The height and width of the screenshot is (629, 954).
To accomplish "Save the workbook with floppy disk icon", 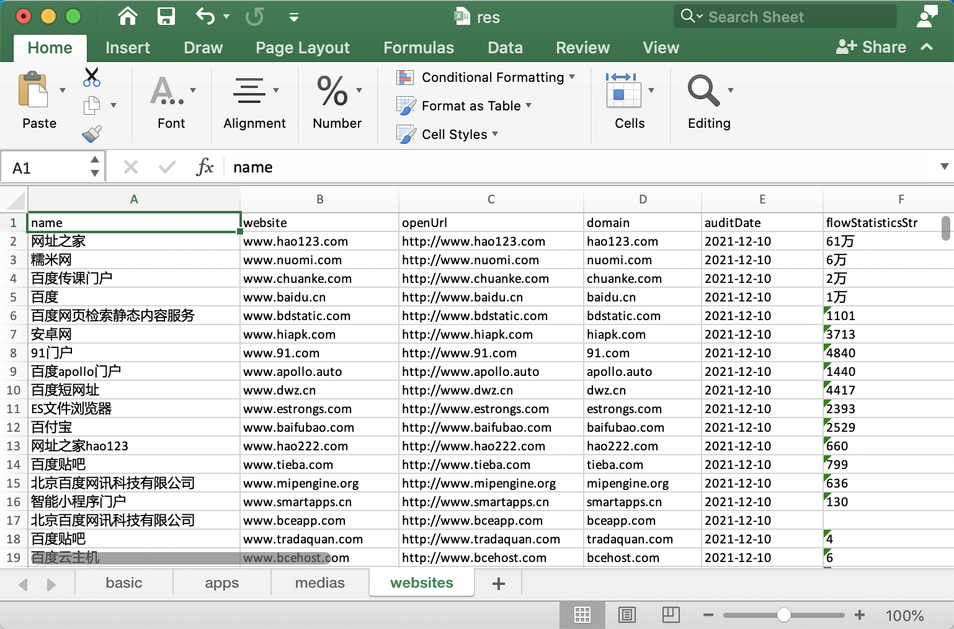I will pyautogui.click(x=166, y=16).
